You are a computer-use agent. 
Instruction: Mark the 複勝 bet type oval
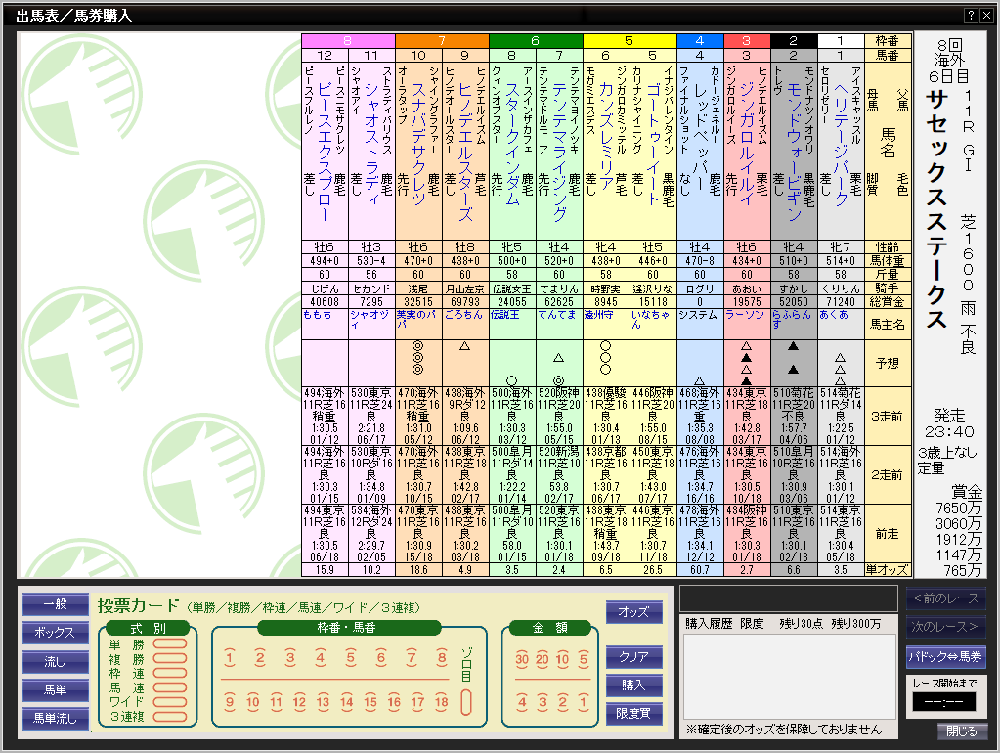(x=170, y=658)
